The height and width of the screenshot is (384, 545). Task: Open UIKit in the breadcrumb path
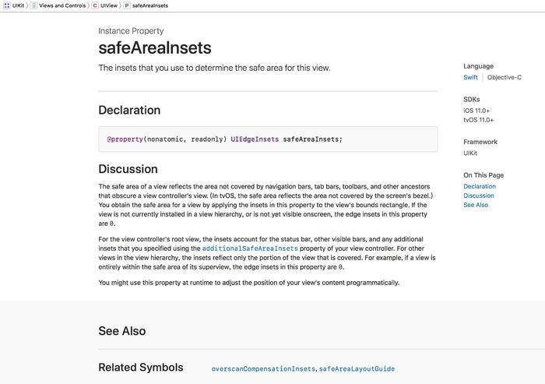tap(18, 5)
